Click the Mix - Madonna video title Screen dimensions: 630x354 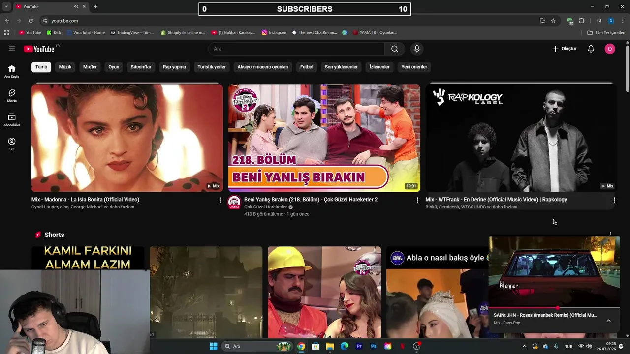(85, 200)
